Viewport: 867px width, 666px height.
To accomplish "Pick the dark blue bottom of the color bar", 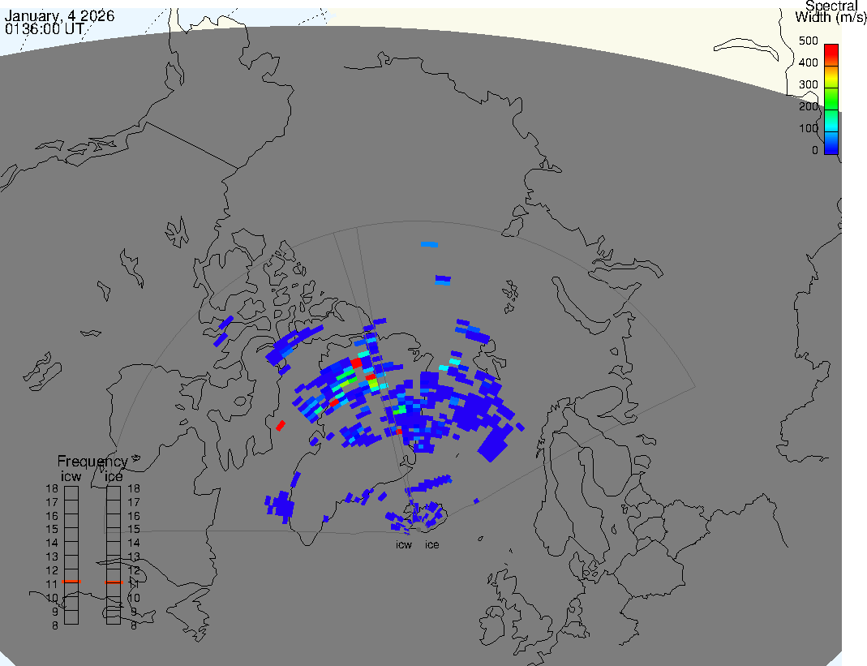I will 831,148.
